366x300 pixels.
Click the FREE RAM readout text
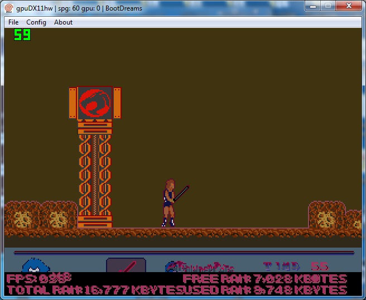[x=264, y=279]
